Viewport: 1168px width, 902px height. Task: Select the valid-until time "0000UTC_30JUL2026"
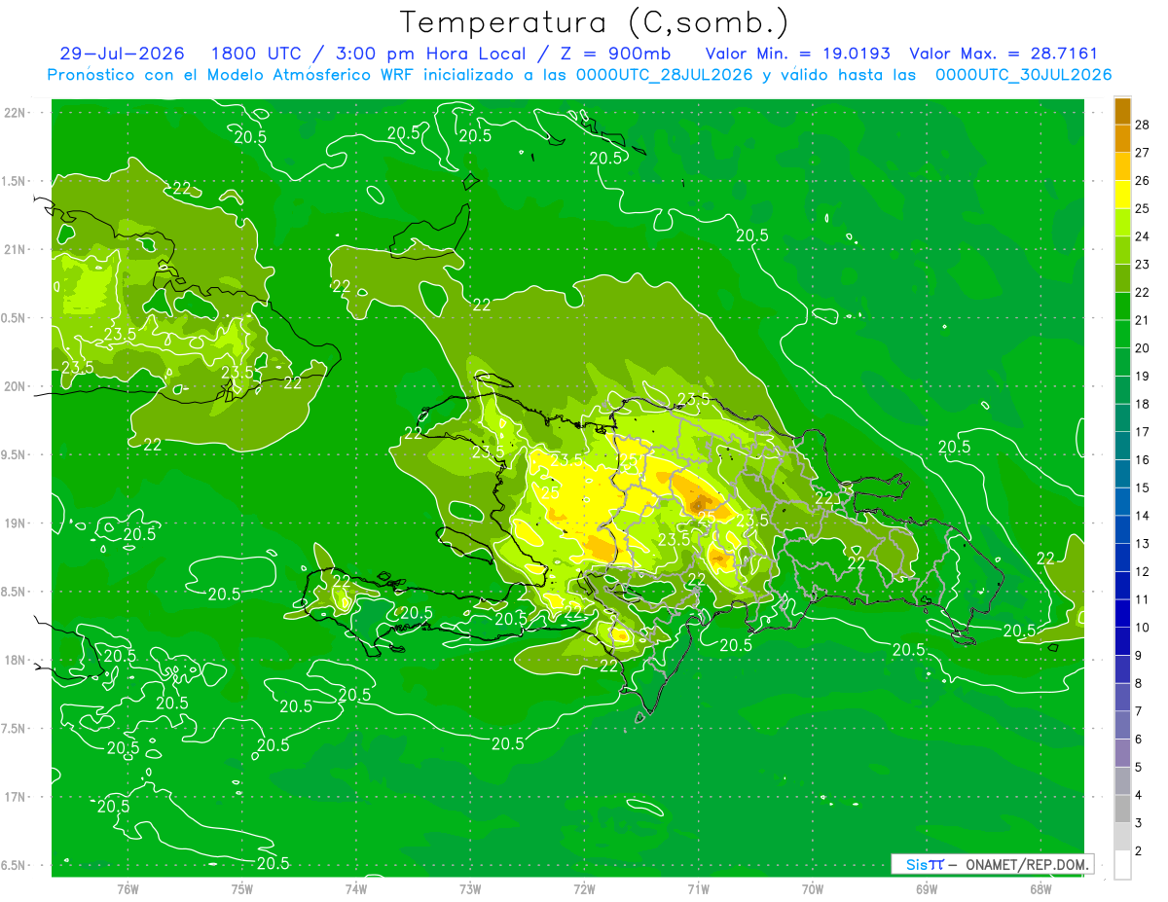point(1023,75)
